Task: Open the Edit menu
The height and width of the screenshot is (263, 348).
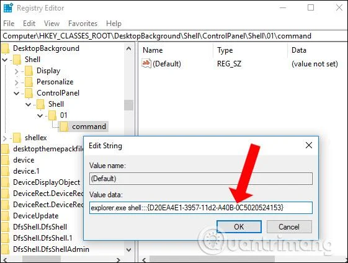Action: (x=29, y=24)
